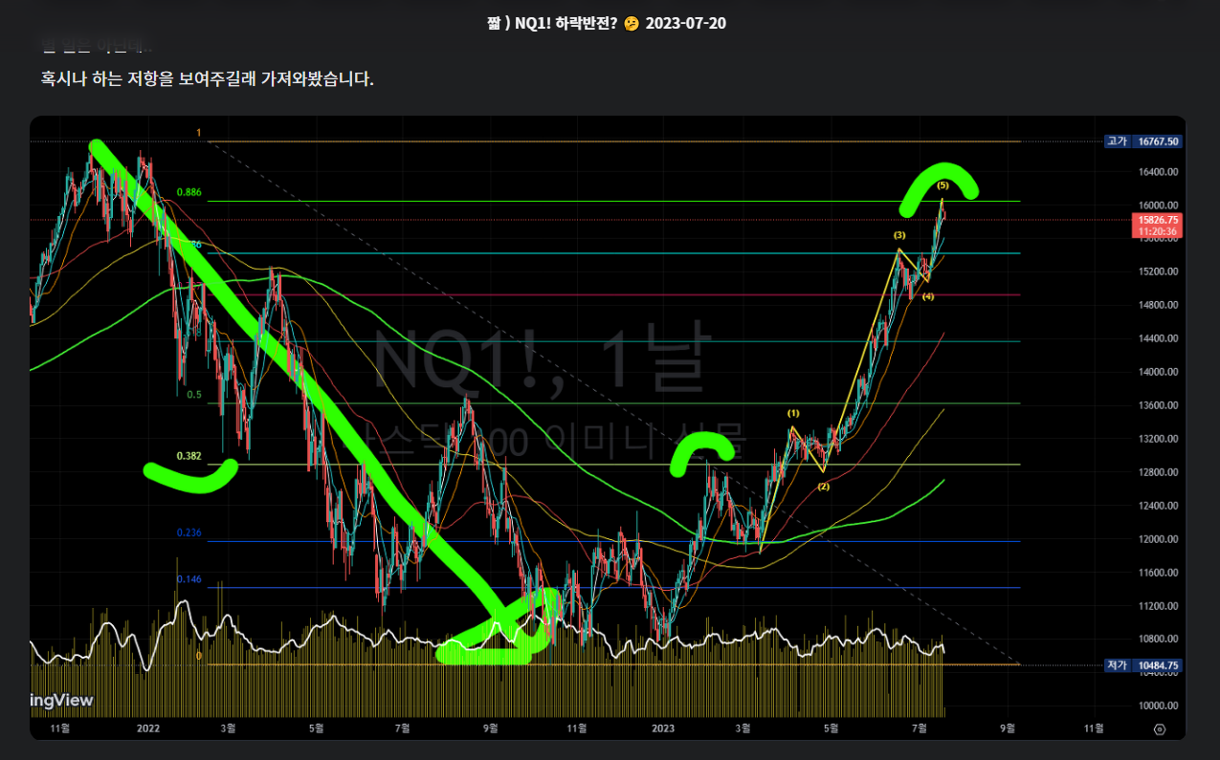Click the 14800.00 price axis value

point(1159,305)
